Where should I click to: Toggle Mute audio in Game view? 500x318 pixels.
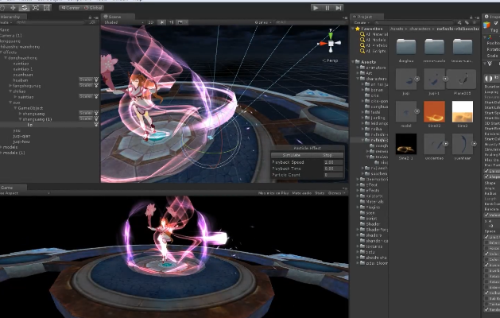point(301,193)
